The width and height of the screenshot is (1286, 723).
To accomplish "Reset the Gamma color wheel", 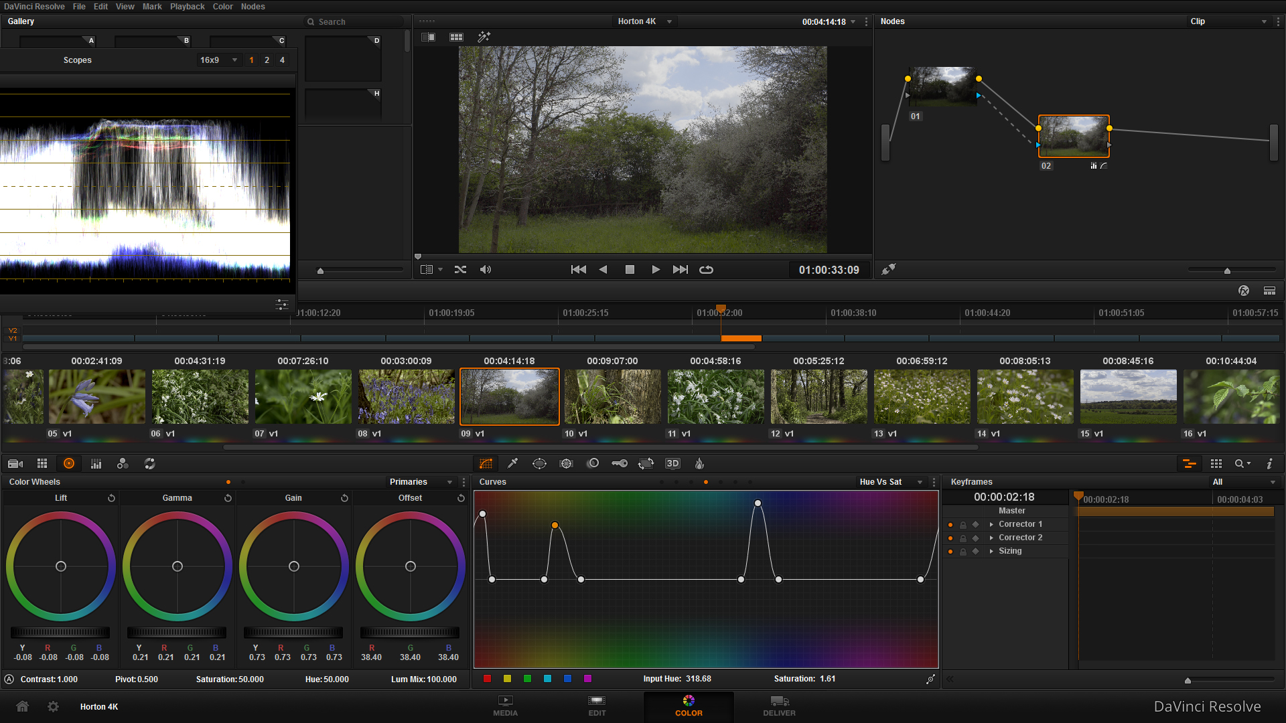I will [228, 498].
